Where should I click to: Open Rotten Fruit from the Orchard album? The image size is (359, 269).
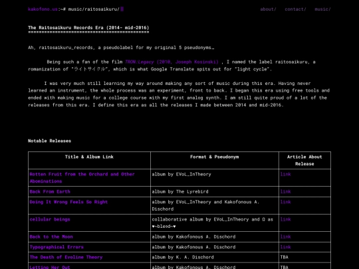pos(82,178)
